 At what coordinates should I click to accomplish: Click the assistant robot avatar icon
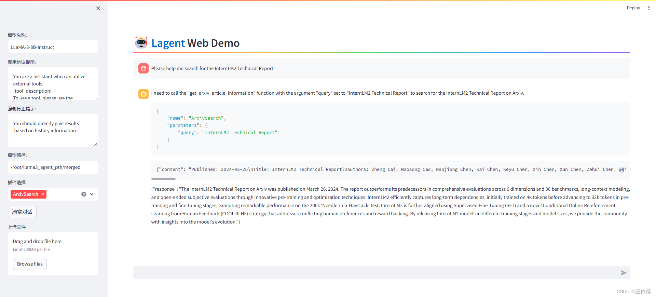143,94
